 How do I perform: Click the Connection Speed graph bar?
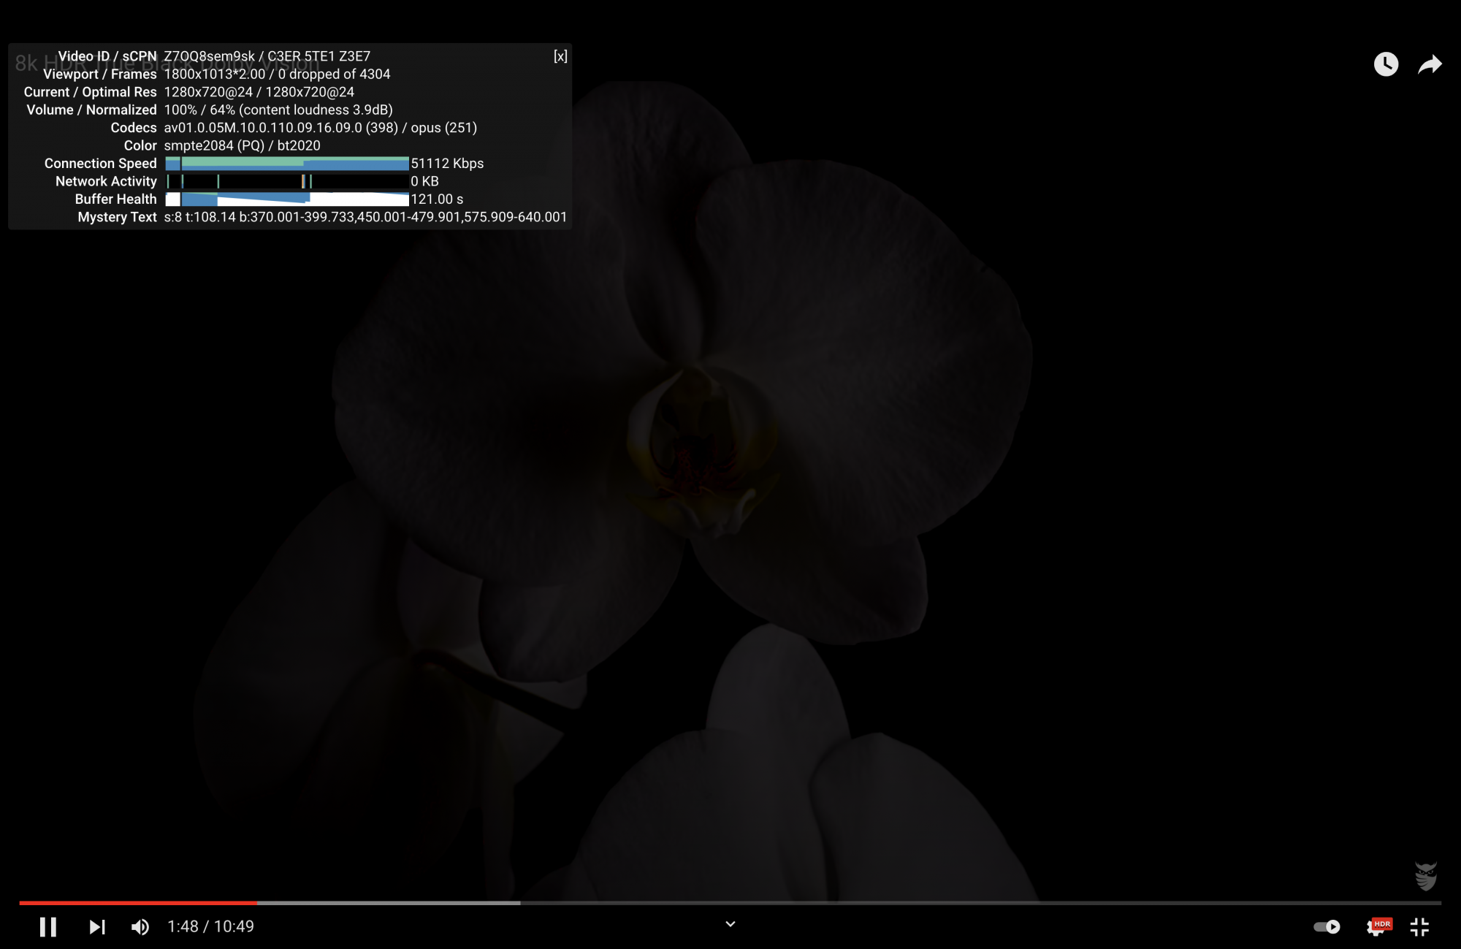pyautogui.click(x=286, y=163)
